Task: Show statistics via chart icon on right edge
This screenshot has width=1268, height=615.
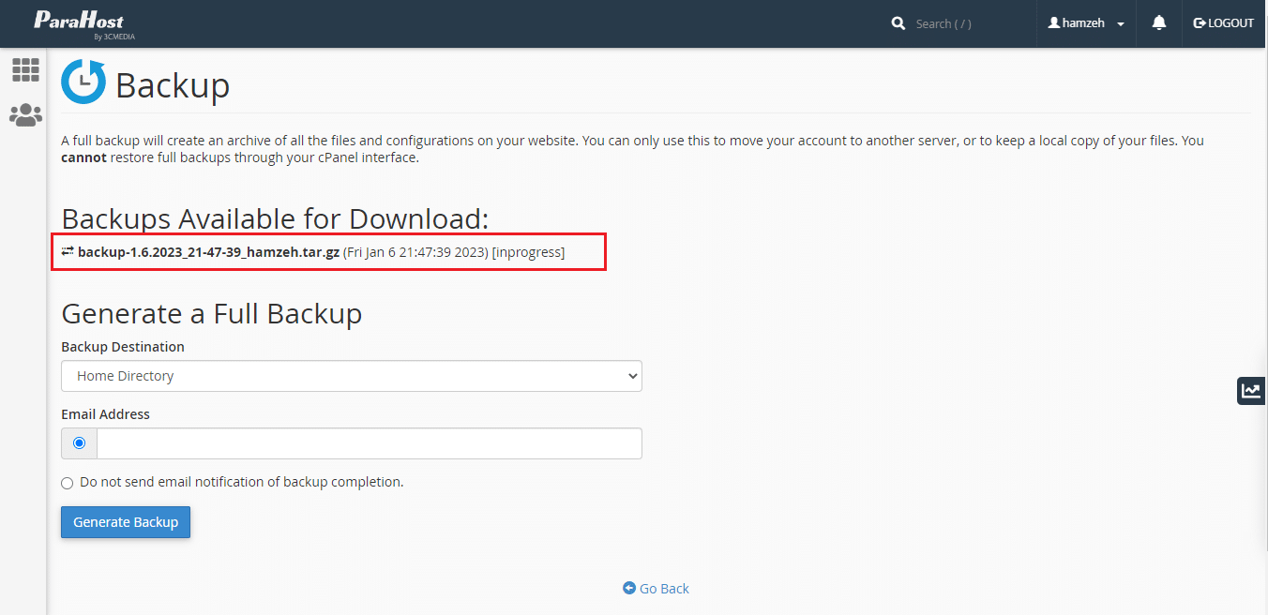Action: (x=1251, y=391)
